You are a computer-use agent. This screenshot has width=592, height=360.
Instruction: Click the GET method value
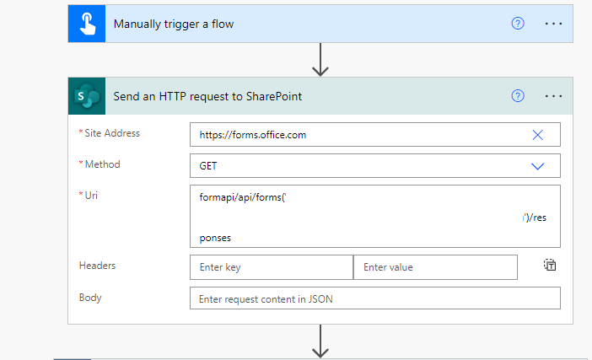point(208,166)
